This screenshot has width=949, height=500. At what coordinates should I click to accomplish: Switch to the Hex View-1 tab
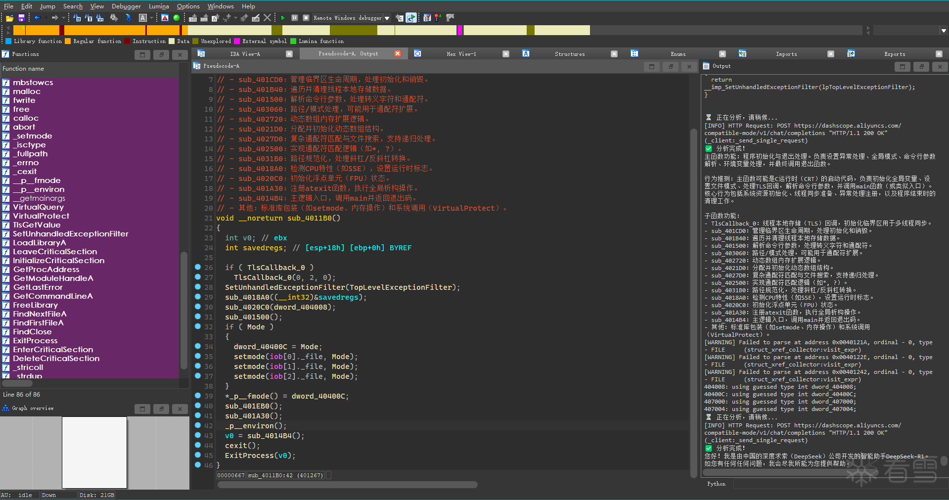pos(461,54)
